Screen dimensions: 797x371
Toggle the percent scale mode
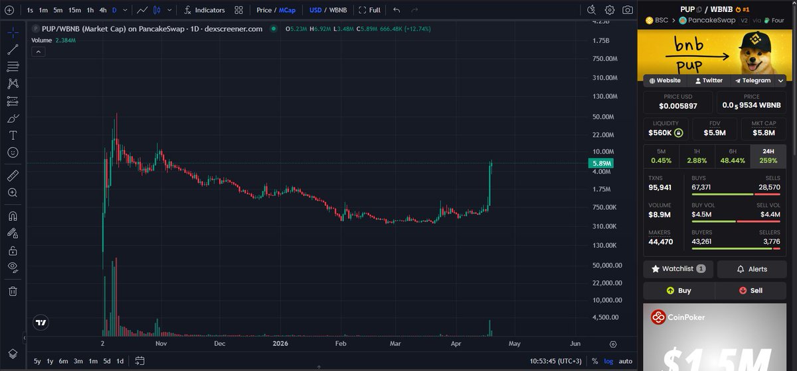pos(594,361)
